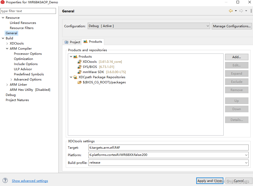Click the Products folder icon in tree
Image resolution: width=253 pixels, height=186 pixels.
tap(75, 57)
